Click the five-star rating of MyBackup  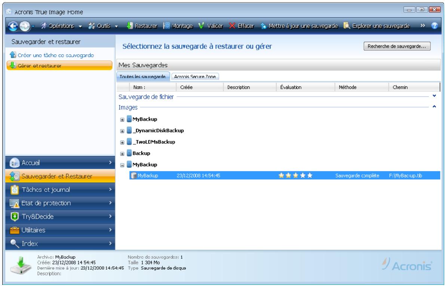click(x=295, y=176)
